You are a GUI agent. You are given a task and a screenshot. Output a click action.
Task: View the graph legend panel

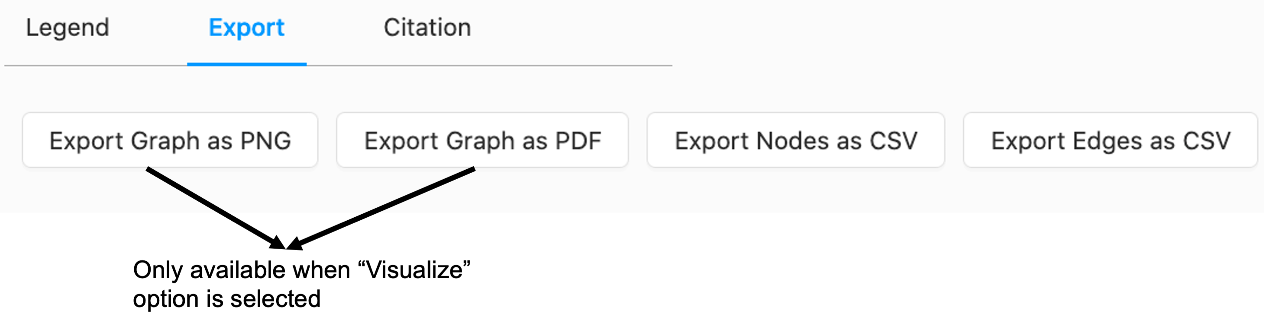click(x=67, y=28)
